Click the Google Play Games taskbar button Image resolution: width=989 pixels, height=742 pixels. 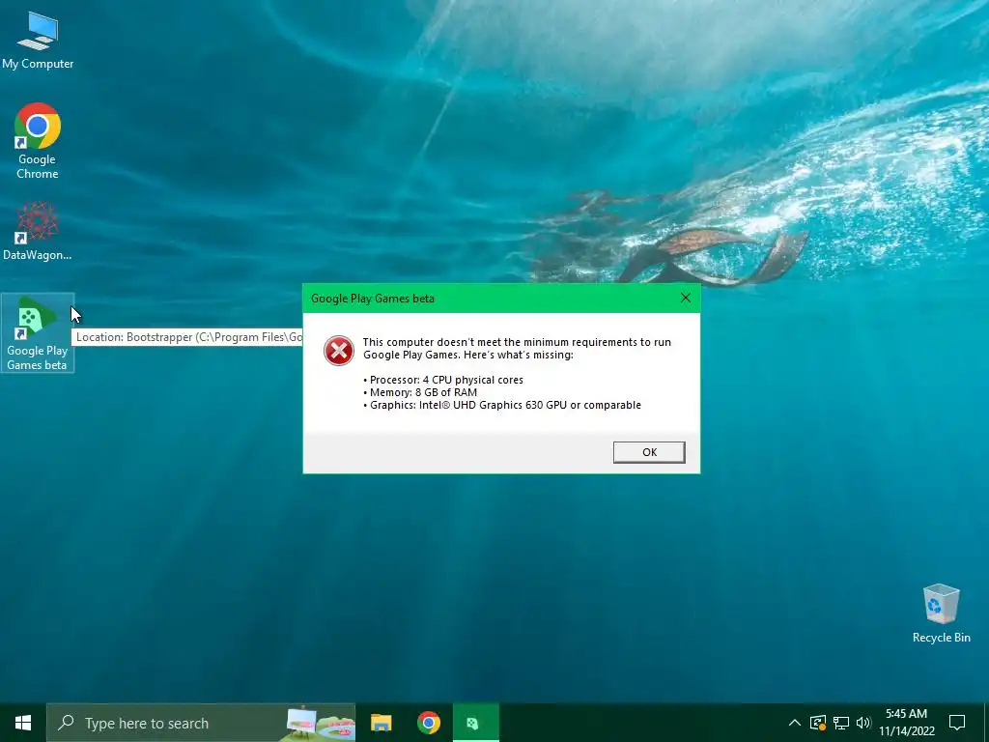[475, 723]
